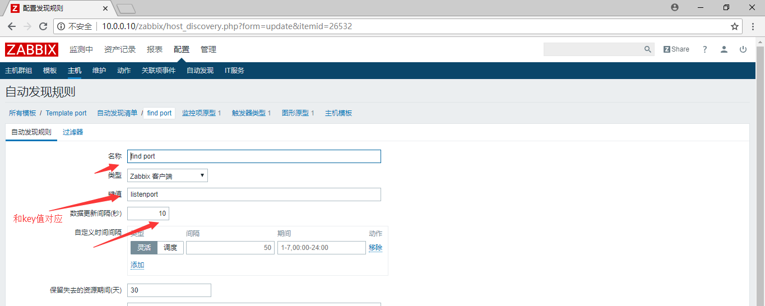Click the site info insecure icon
Viewport: 765px width, 306px height.
[x=61, y=26]
